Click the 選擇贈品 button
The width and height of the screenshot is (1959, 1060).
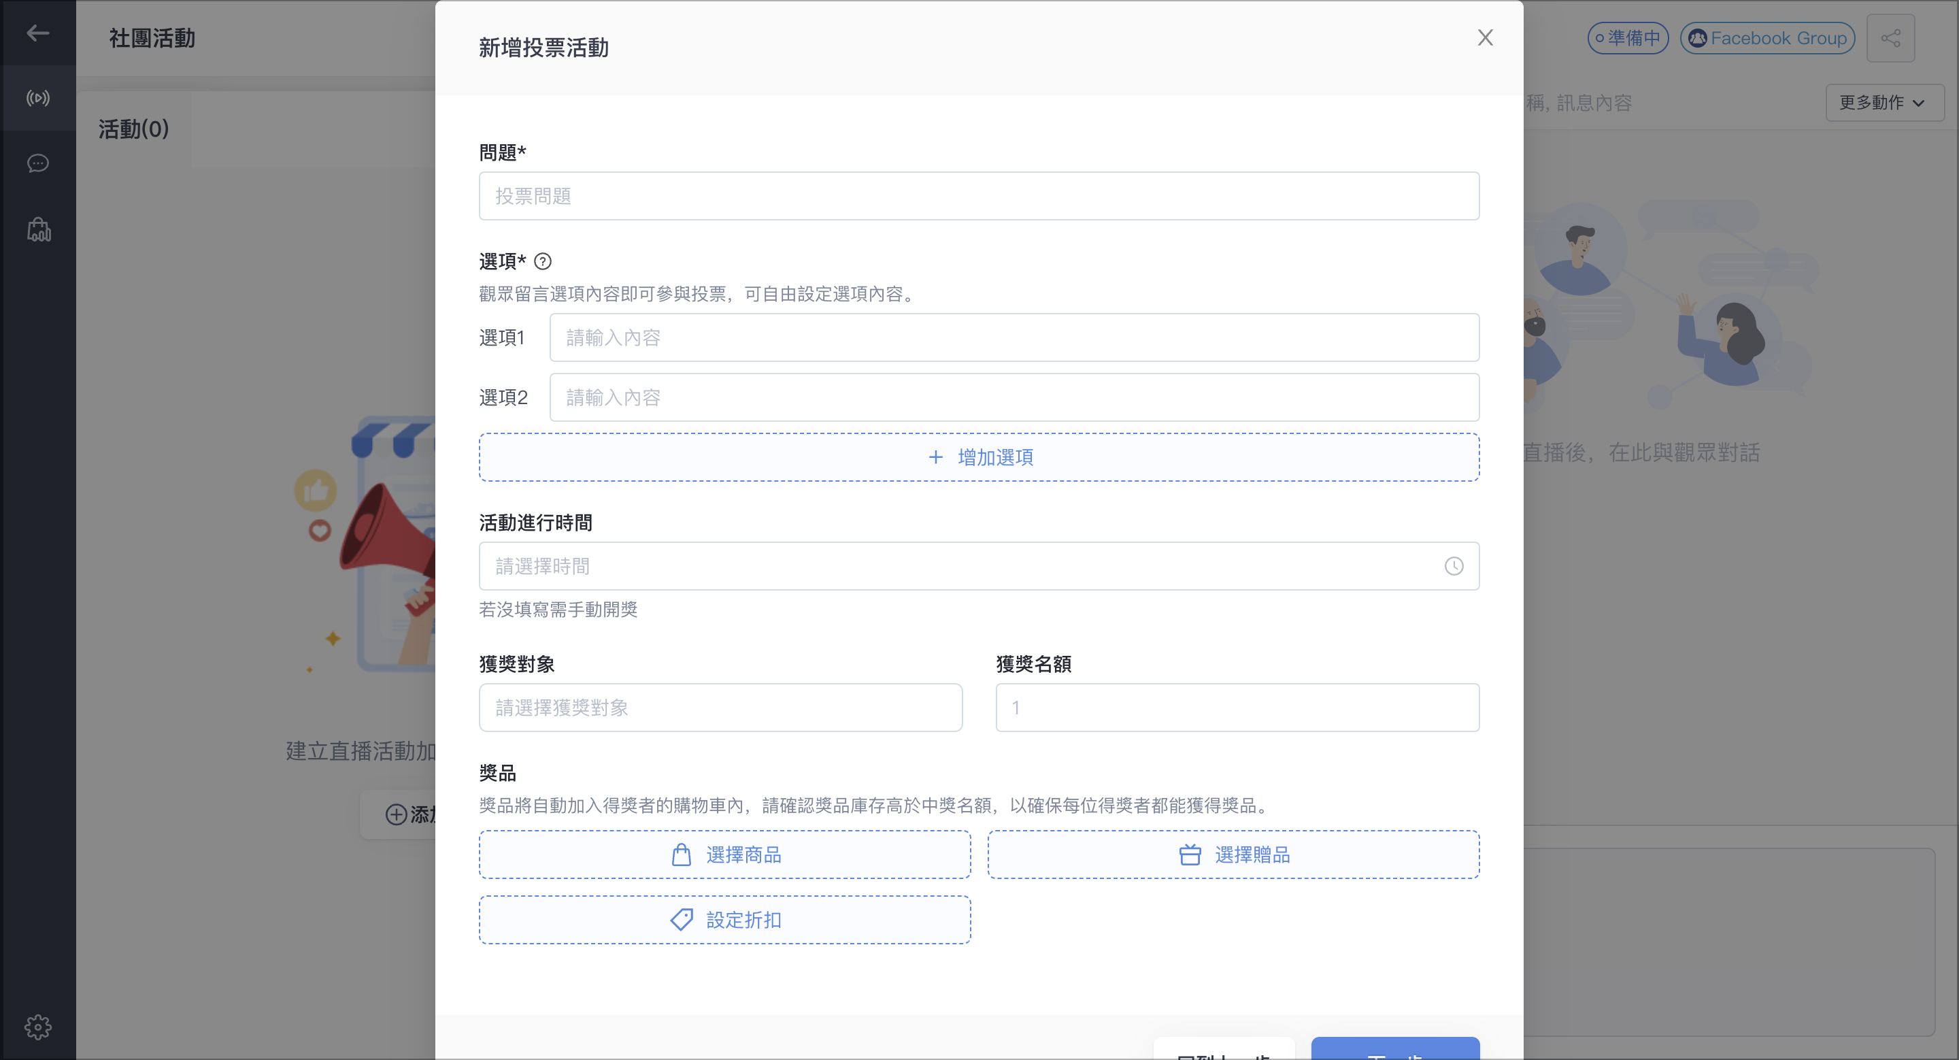pyautogui.click(x=1233, y=855)
